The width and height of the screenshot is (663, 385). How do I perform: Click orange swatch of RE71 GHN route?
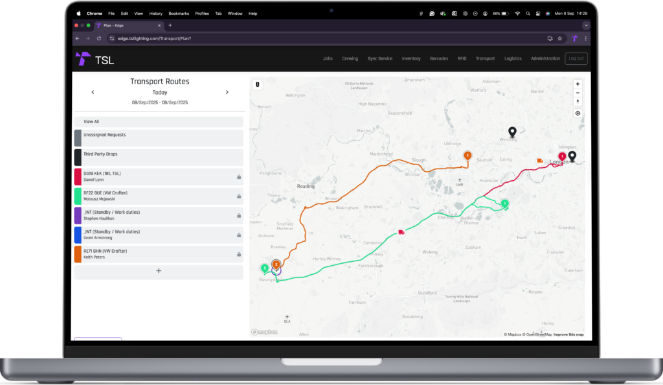(78, 255)
